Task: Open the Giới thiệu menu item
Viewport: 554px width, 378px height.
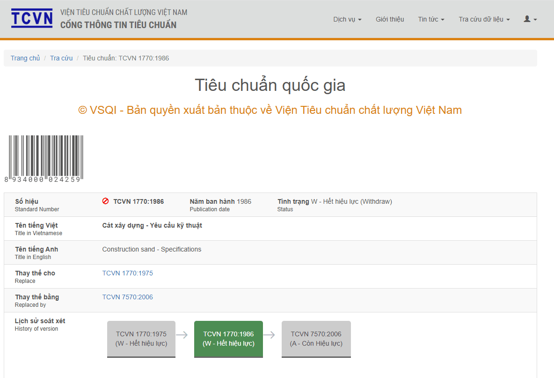Action: click(390, 20)
